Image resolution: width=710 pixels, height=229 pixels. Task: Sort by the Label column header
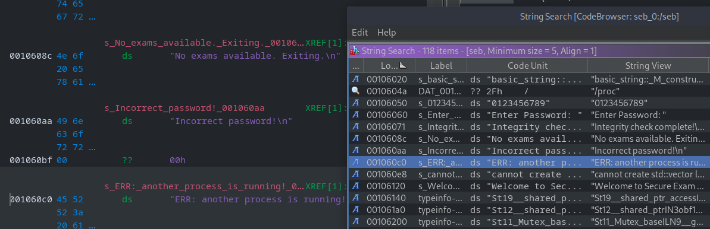click(x=441, y=66)
